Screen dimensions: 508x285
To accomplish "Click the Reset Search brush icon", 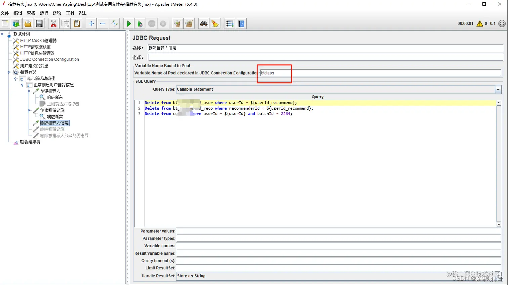I will tap(215, 24).
